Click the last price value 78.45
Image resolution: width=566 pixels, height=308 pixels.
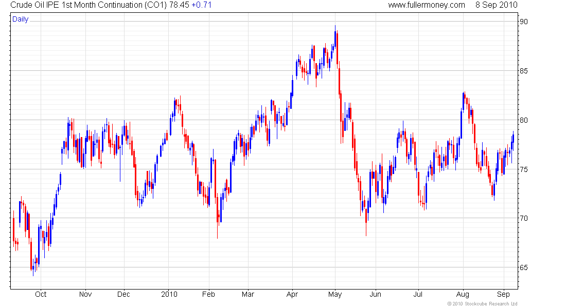(x=179, y=5)
